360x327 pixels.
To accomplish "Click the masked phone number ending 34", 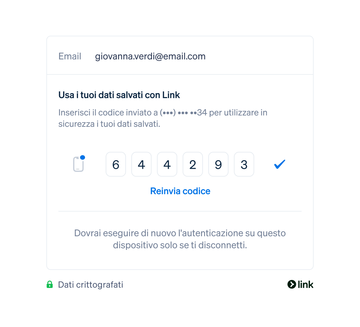I will click(183, 112).
